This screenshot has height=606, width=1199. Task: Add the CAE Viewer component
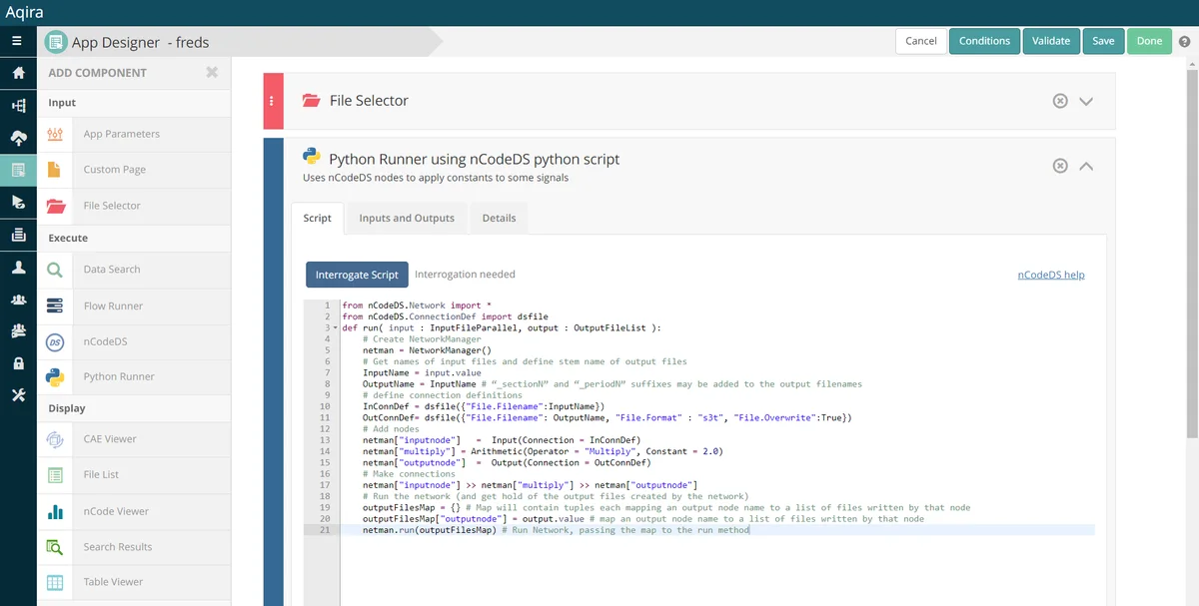pos(134,439)
